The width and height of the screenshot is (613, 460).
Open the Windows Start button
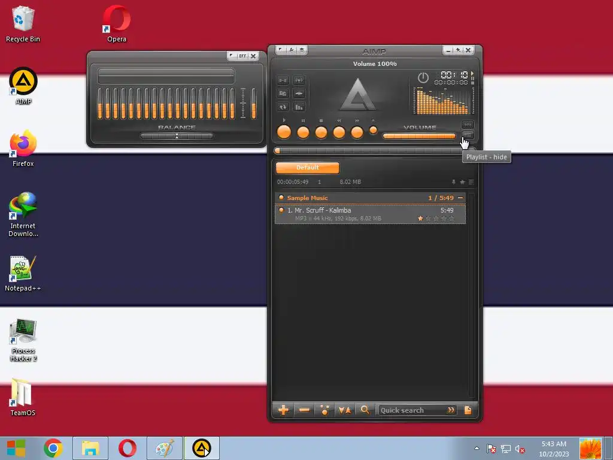coord(16,448)
